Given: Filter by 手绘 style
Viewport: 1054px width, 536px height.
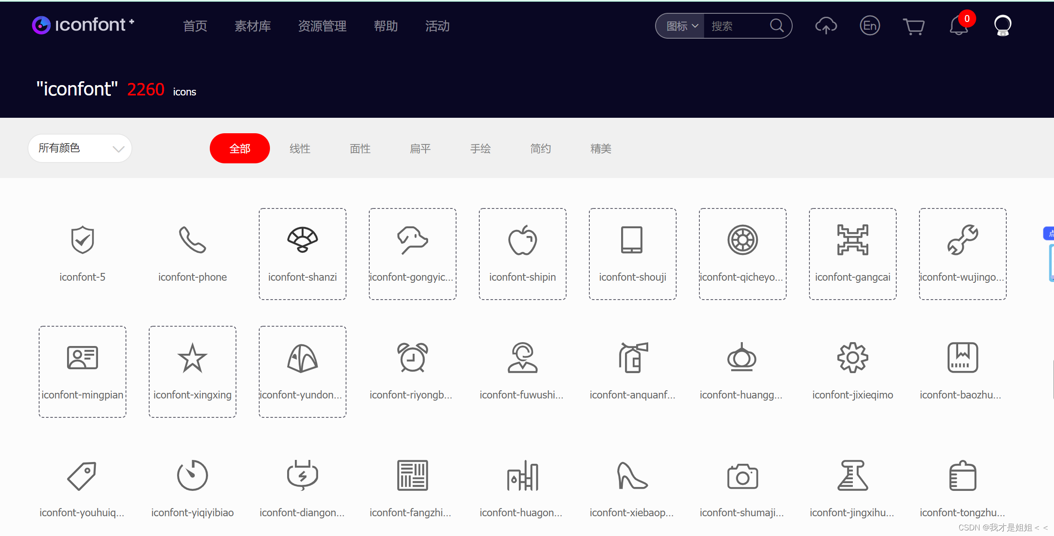Looking at the screenshot, I should pyautogui.click(x=480, y=149).
